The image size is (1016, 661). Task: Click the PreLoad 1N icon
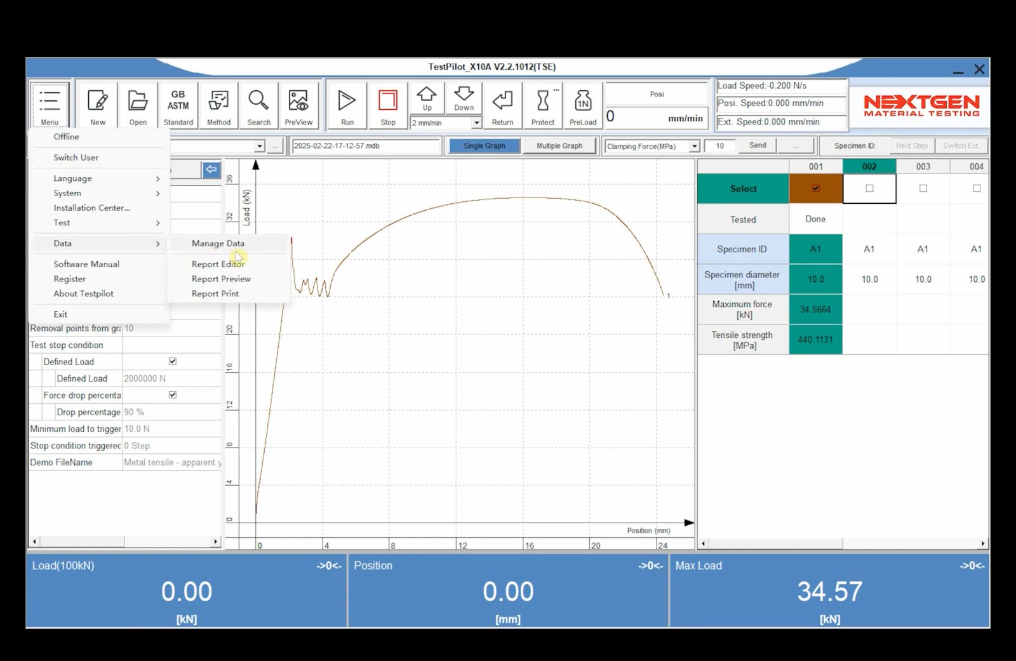[583, 105]
